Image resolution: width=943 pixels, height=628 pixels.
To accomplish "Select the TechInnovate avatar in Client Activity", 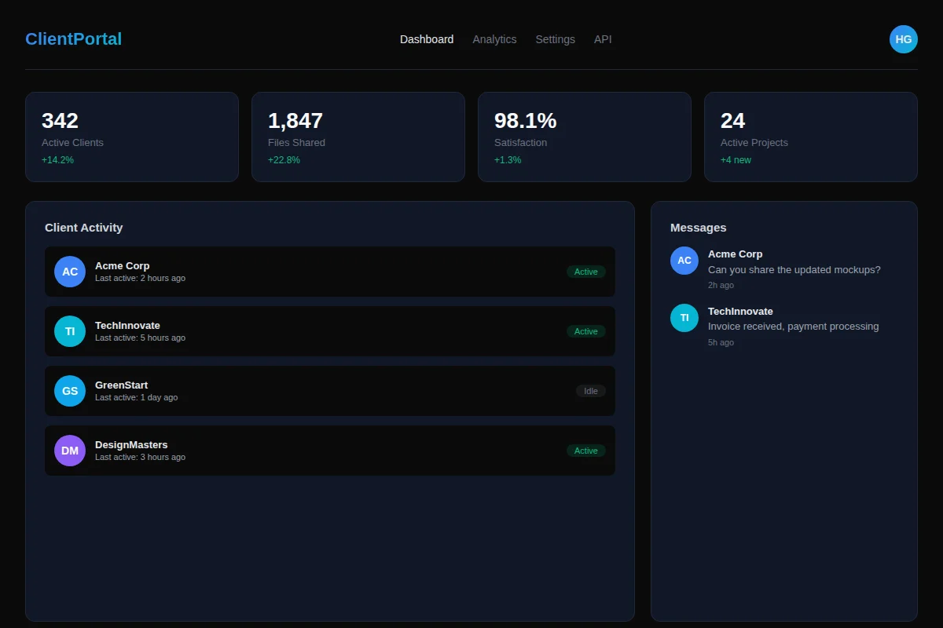I will [70, 331].
